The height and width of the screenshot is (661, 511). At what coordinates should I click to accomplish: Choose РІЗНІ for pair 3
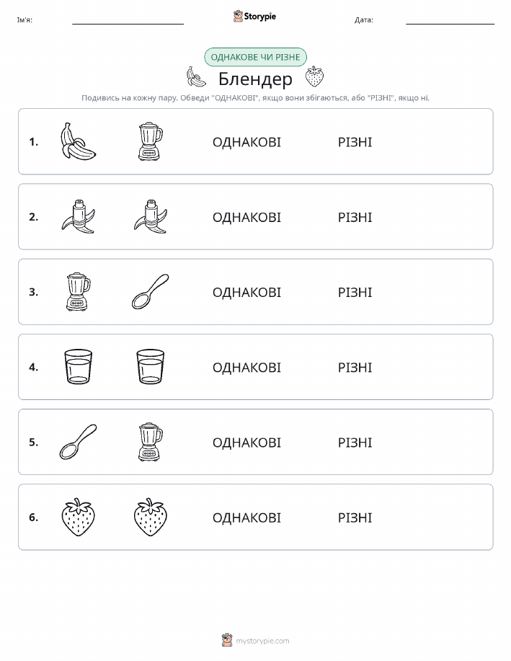pyautogui.click(x=355, y=292)
